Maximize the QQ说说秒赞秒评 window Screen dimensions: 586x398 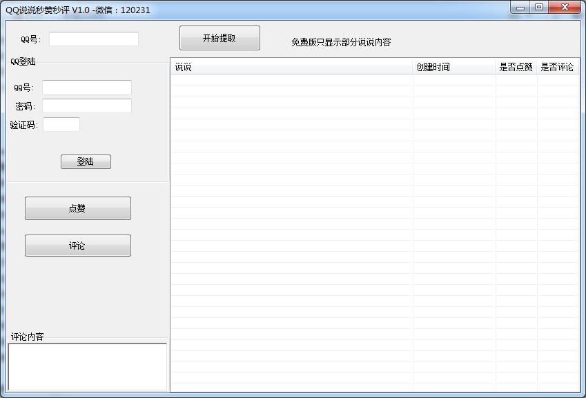(539, 8)
